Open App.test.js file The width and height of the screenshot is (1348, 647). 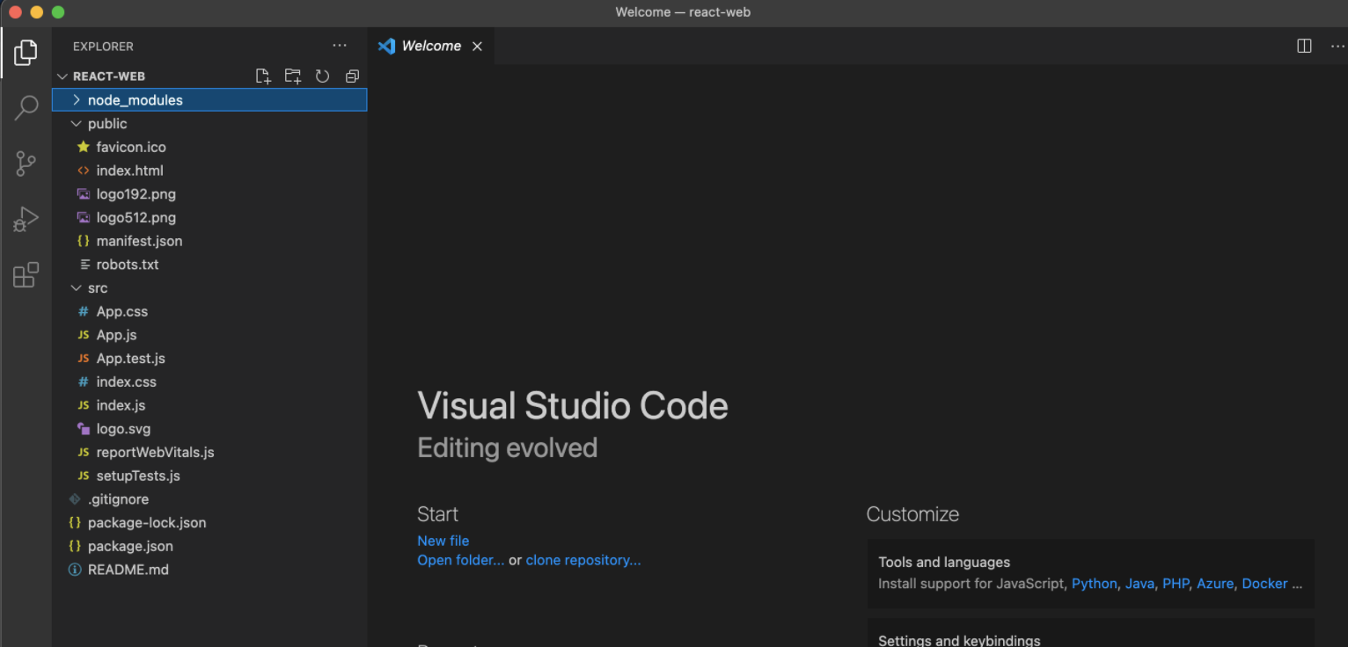pyautogui.click(x=209, y=359)
